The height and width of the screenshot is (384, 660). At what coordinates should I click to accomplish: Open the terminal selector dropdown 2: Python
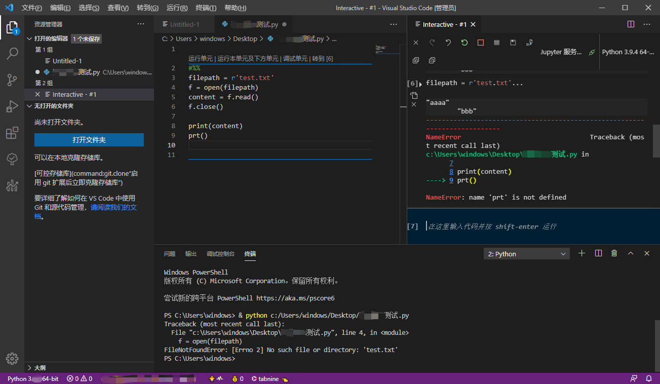click(527, 254)
